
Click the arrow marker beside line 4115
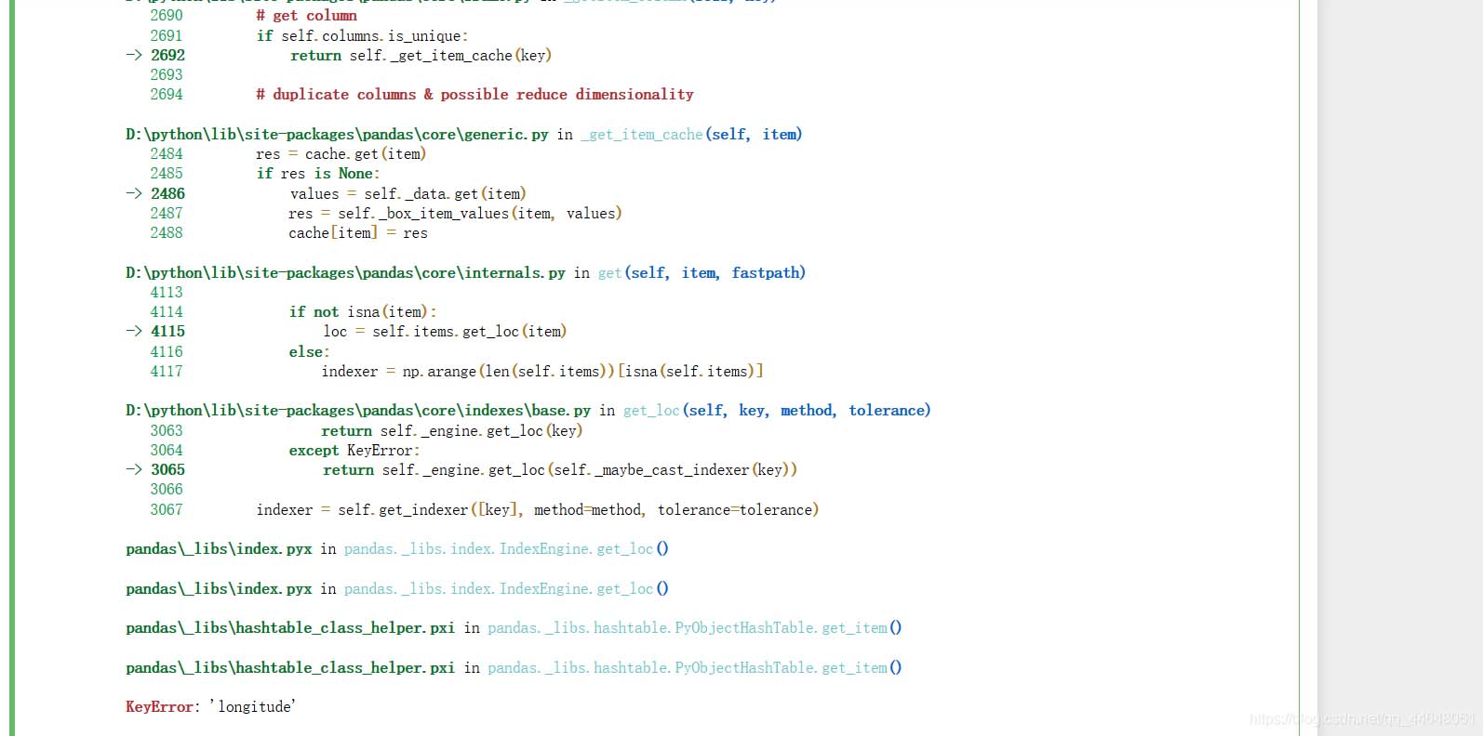click(x=134, y=332)
